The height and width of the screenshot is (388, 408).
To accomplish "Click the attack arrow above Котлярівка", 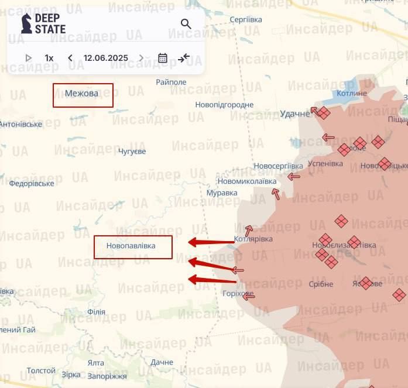I will click(x=249, y=230).
